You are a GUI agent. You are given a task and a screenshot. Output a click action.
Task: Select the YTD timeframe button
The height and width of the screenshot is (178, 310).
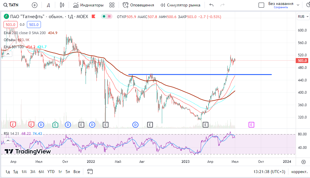51,172
